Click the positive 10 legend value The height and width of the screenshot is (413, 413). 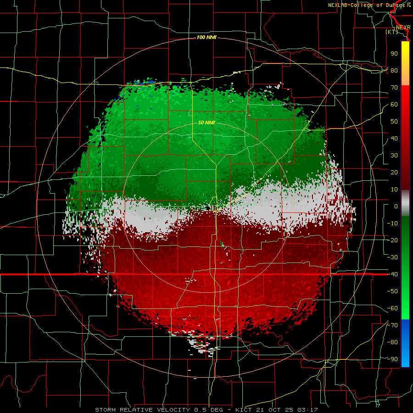[x=394, y=190]
